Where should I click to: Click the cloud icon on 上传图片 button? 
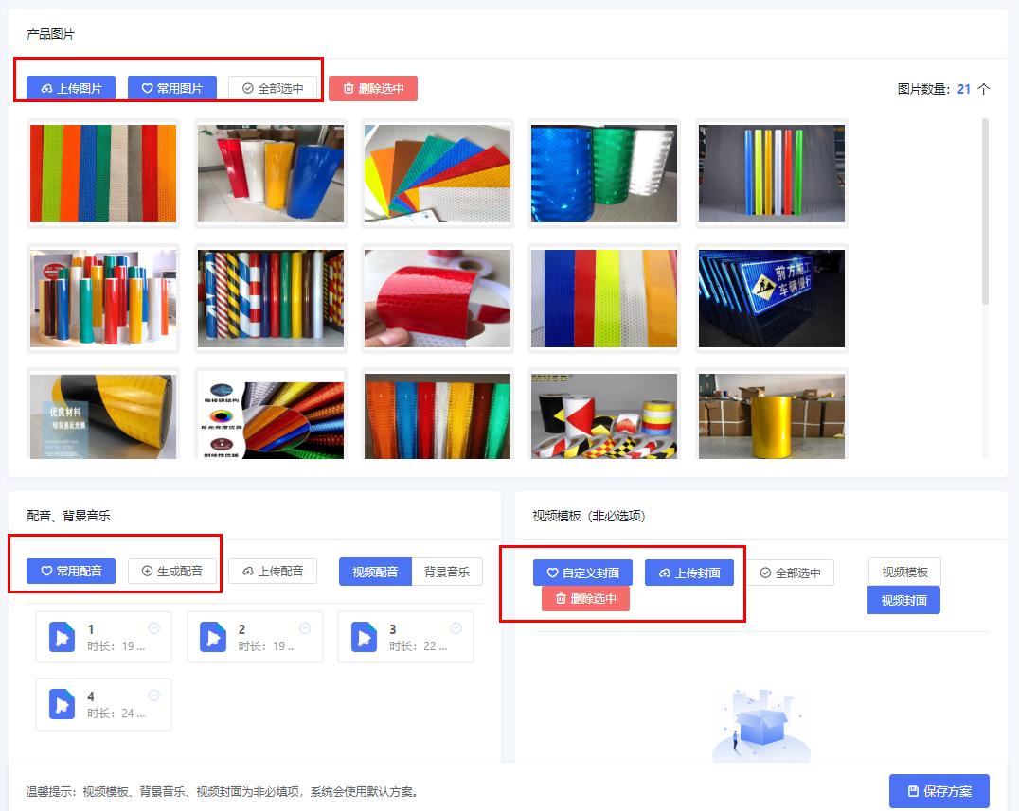46,88
